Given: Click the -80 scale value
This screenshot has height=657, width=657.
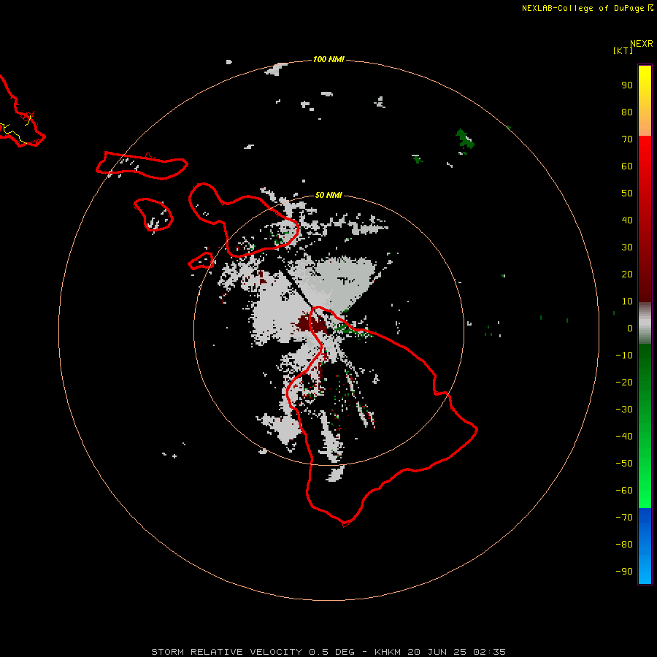Looking at the screenshot, I should tap(624, 545).
